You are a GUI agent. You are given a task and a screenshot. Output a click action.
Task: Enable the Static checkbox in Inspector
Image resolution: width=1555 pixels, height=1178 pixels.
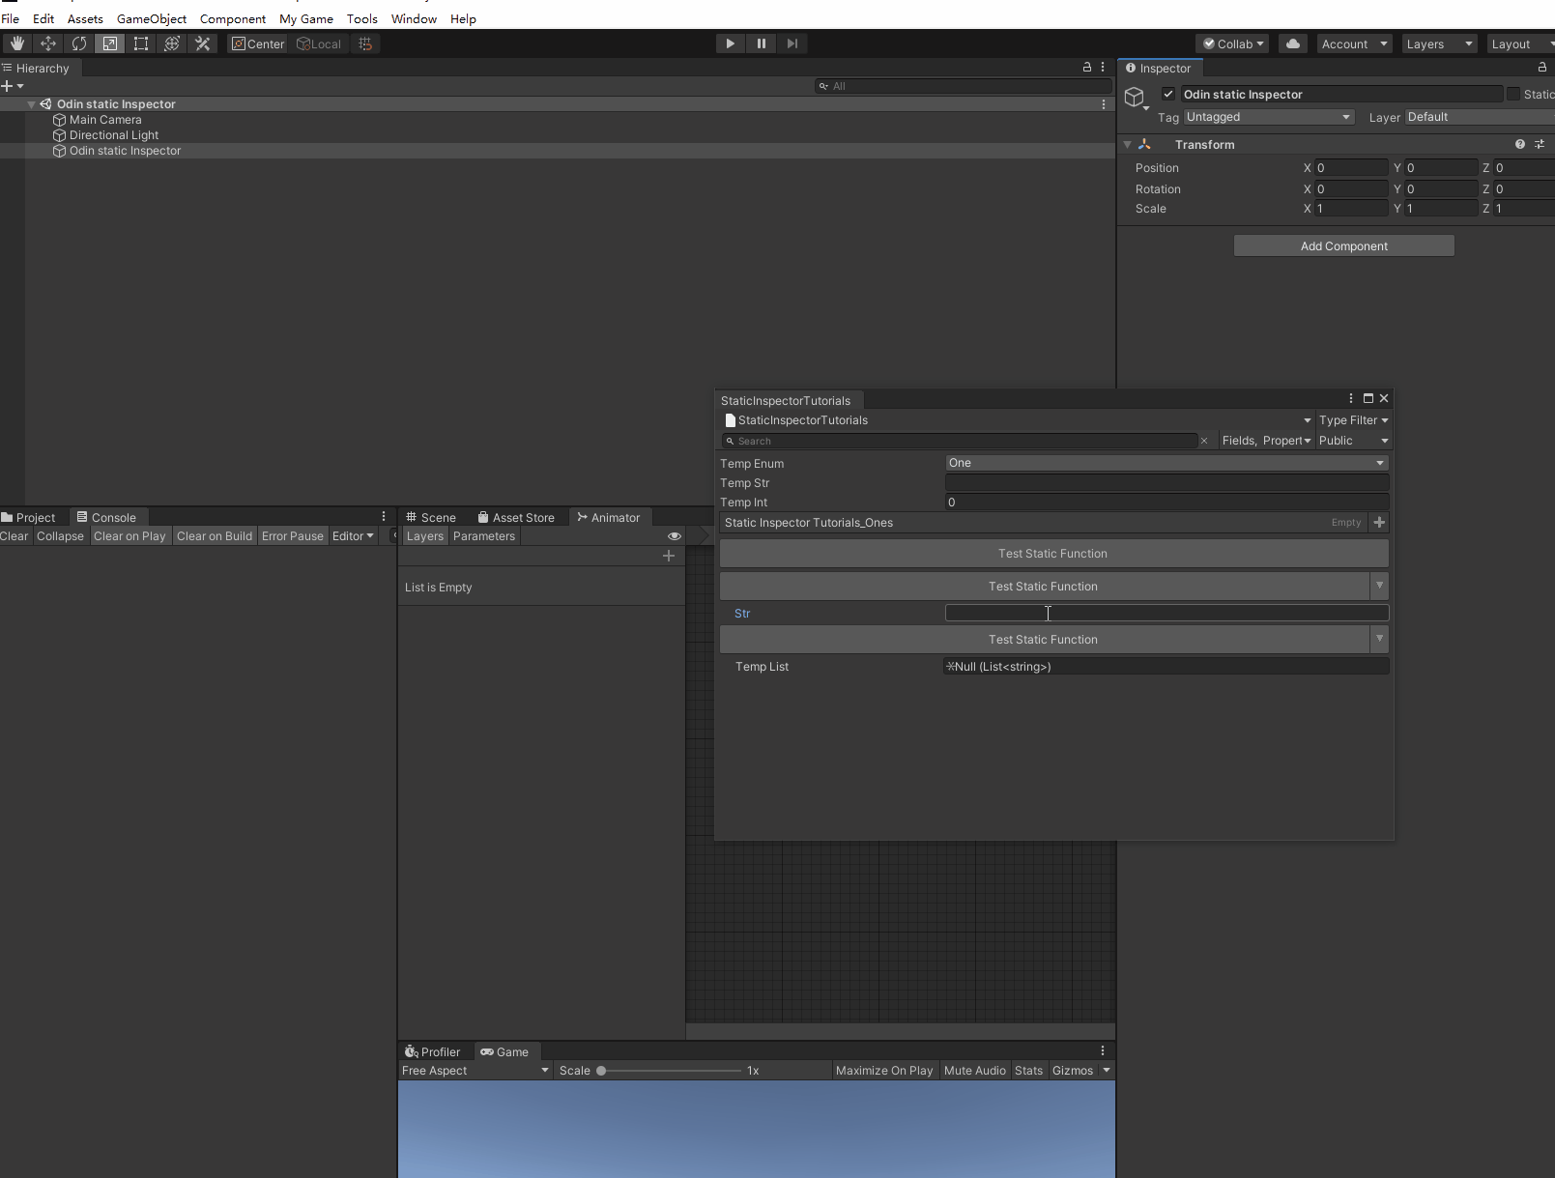[1513, 94]
